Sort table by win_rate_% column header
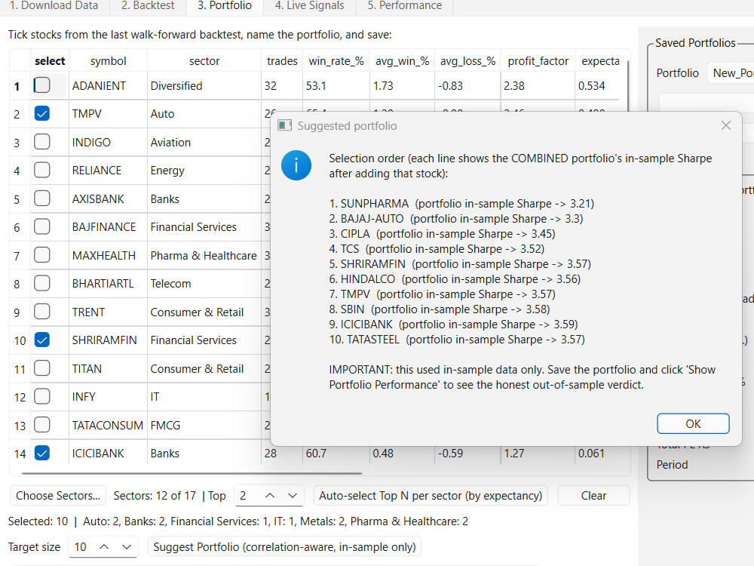 tap(336, 61)
